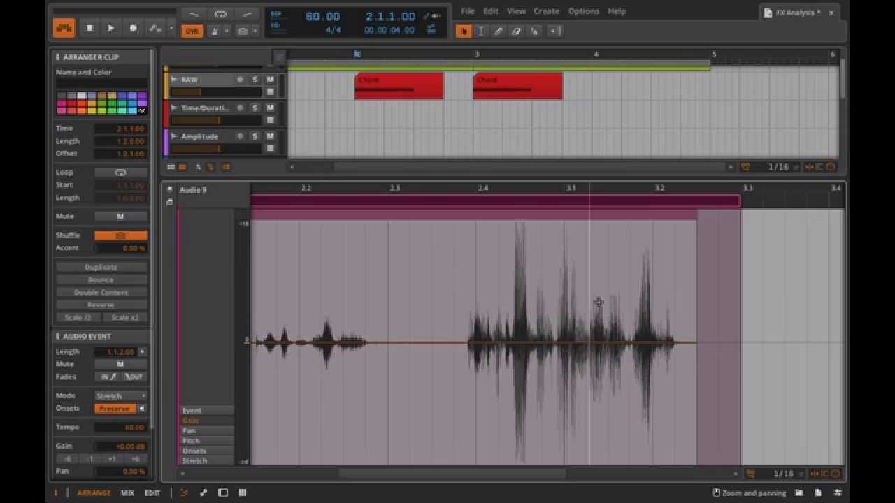Start playback with the Play button
895x503 pixels.
click(x=110, y=28)
